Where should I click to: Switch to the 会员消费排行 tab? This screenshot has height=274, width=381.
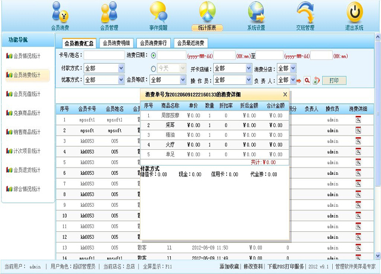(x=154, y=43)
